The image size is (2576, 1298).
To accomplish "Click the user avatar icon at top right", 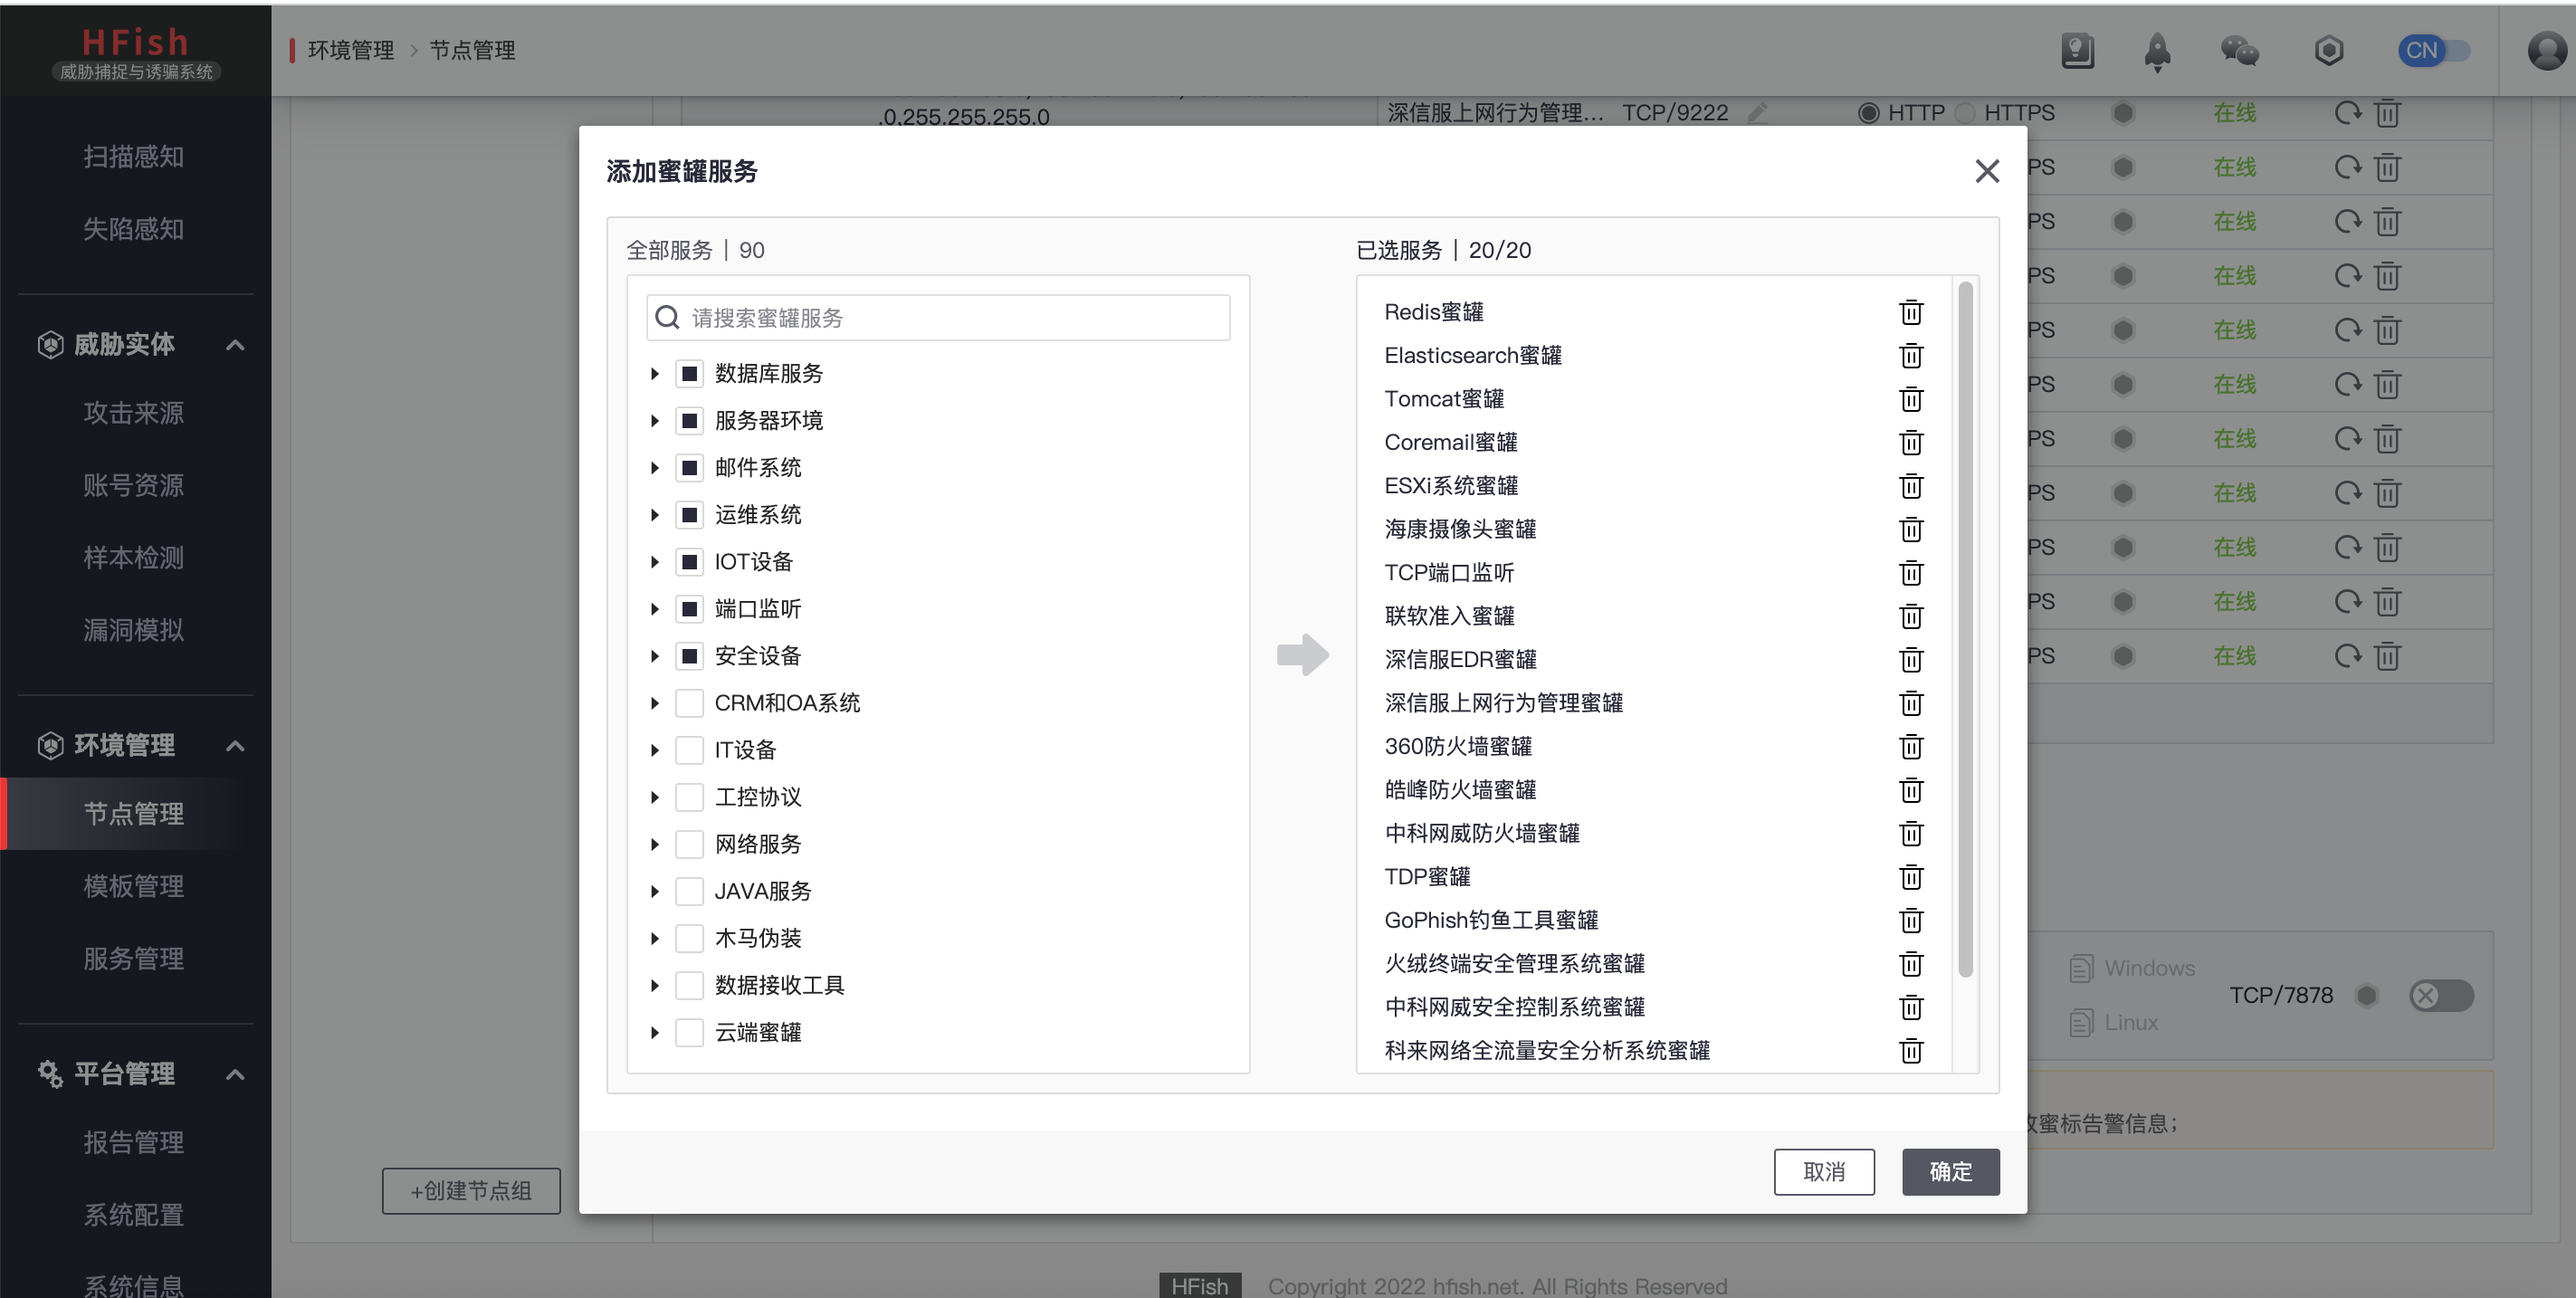I will 2545,50.
